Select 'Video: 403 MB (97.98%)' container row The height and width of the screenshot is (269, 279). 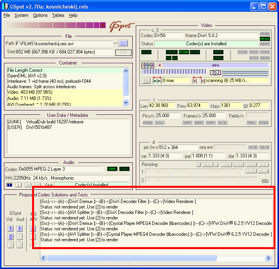(65, 92)
